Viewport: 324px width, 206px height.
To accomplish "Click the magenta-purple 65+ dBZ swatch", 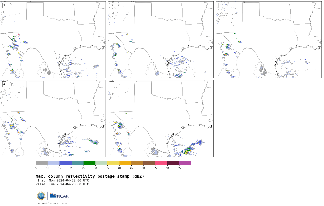I will pos(185,163).
